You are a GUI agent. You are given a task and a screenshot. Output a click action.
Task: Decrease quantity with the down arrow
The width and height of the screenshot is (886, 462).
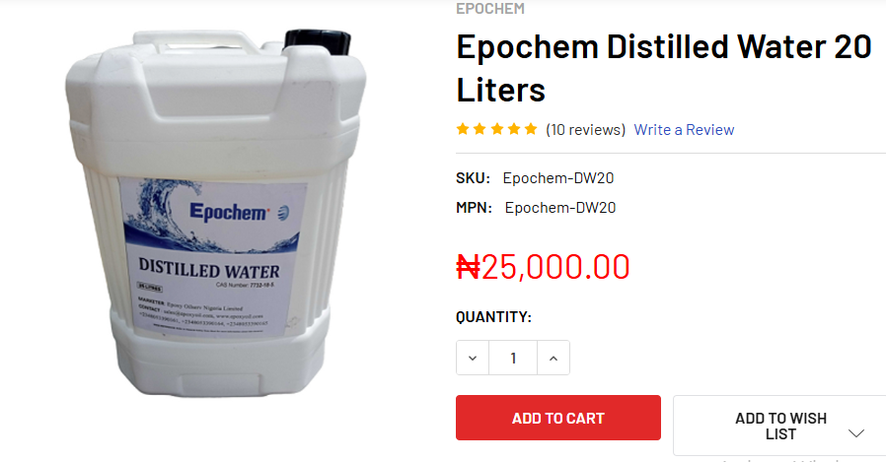point(473,358)
